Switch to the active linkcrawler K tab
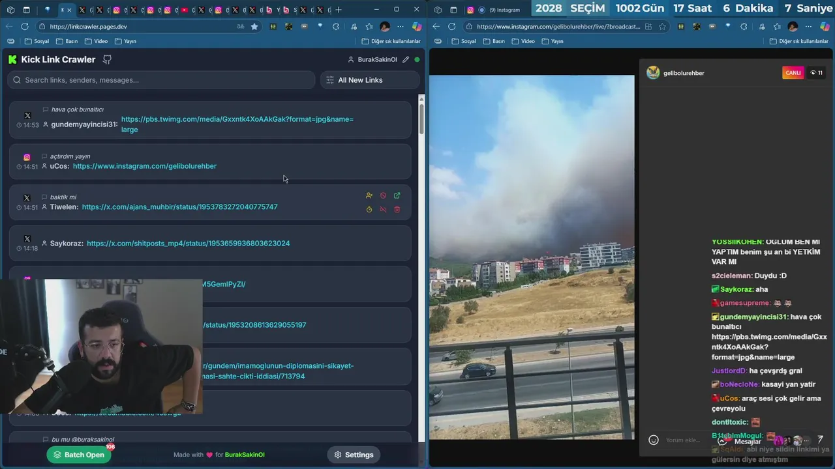 [66, 10]
